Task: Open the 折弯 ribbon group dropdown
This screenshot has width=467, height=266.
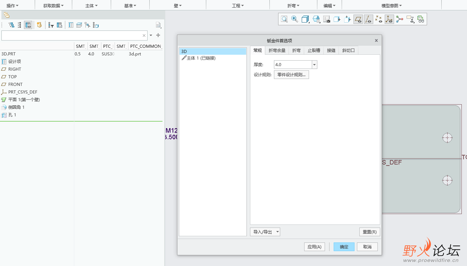Action: 293,6
